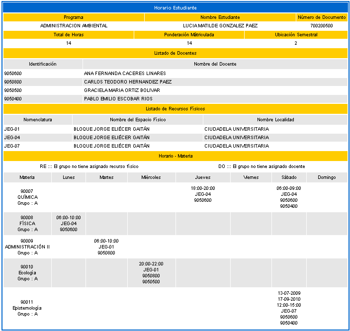Viewport: 350px width, 331px height.
Task: Select the Nombre Localidad column header
Action: click(x=275, y=120)
